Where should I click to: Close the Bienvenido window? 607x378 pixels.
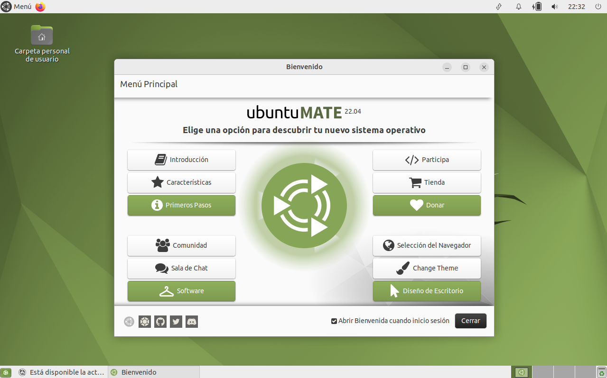coord(484,67)
